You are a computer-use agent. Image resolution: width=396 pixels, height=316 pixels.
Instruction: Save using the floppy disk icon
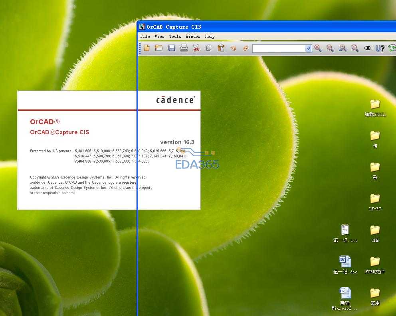(172, 48)
